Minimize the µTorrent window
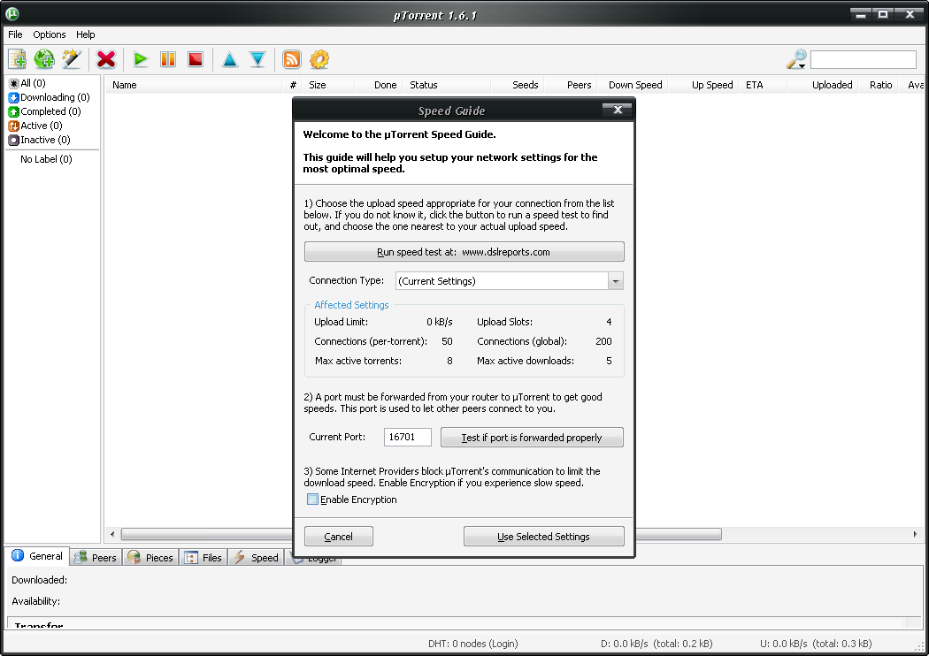 861,13
